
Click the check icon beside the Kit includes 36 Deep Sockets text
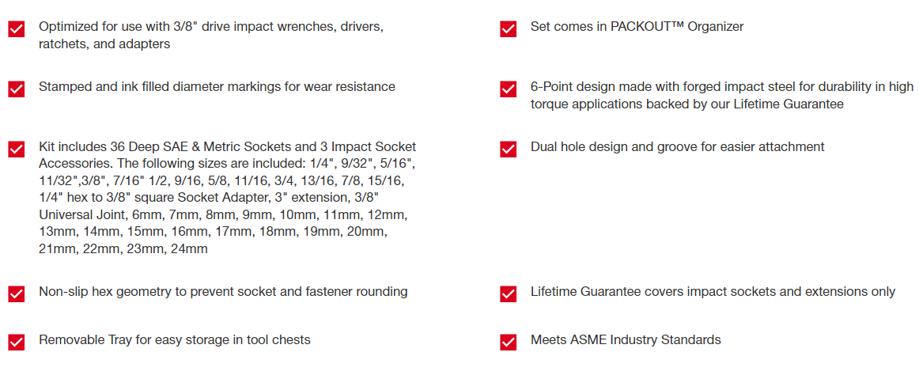[x=16, y=149]
